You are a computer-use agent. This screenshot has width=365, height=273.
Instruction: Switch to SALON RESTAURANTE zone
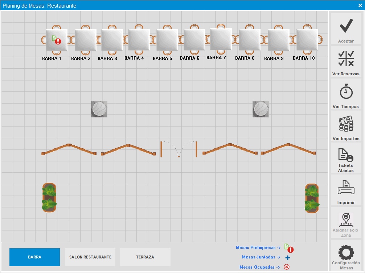(x=90, y=257)
